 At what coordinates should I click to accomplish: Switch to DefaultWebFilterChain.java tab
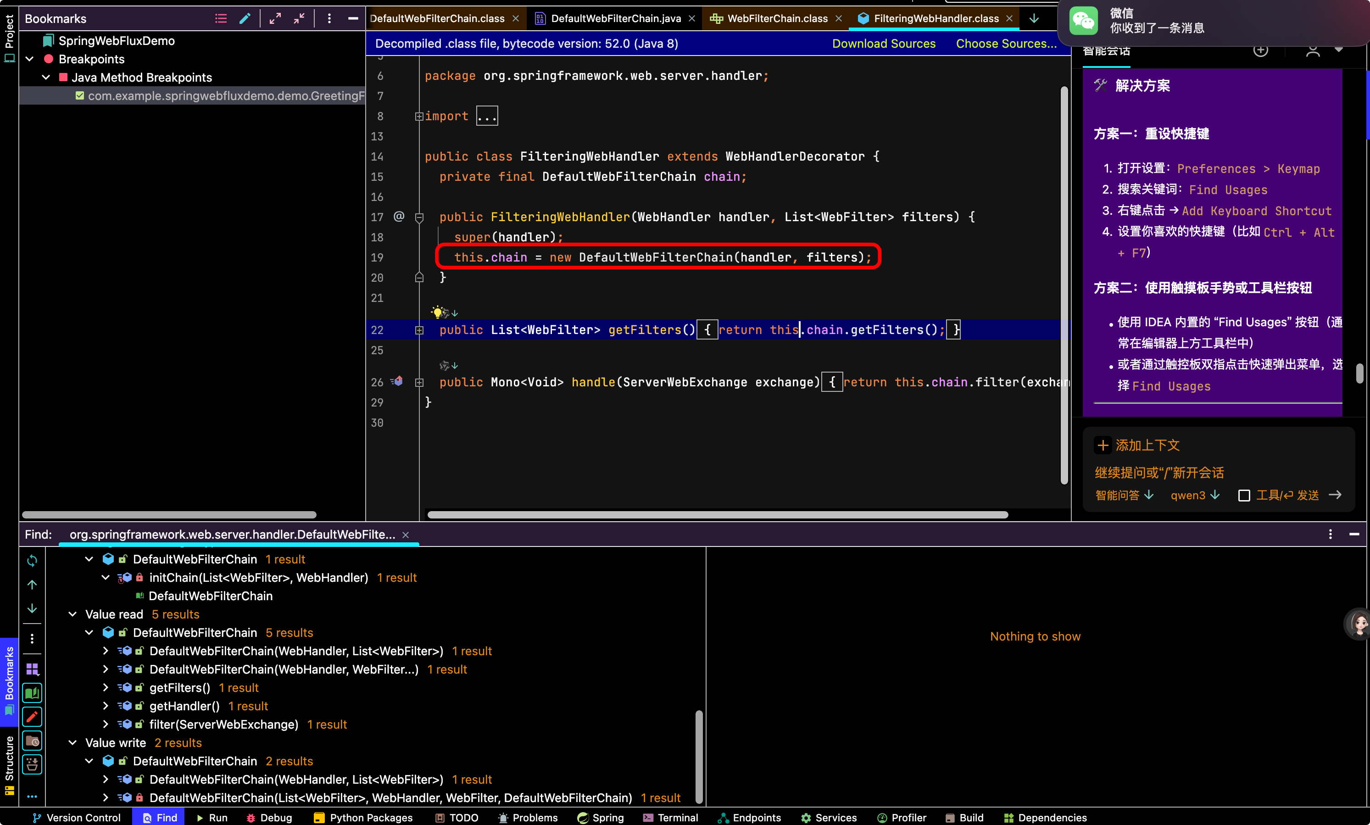coord(615,18)
